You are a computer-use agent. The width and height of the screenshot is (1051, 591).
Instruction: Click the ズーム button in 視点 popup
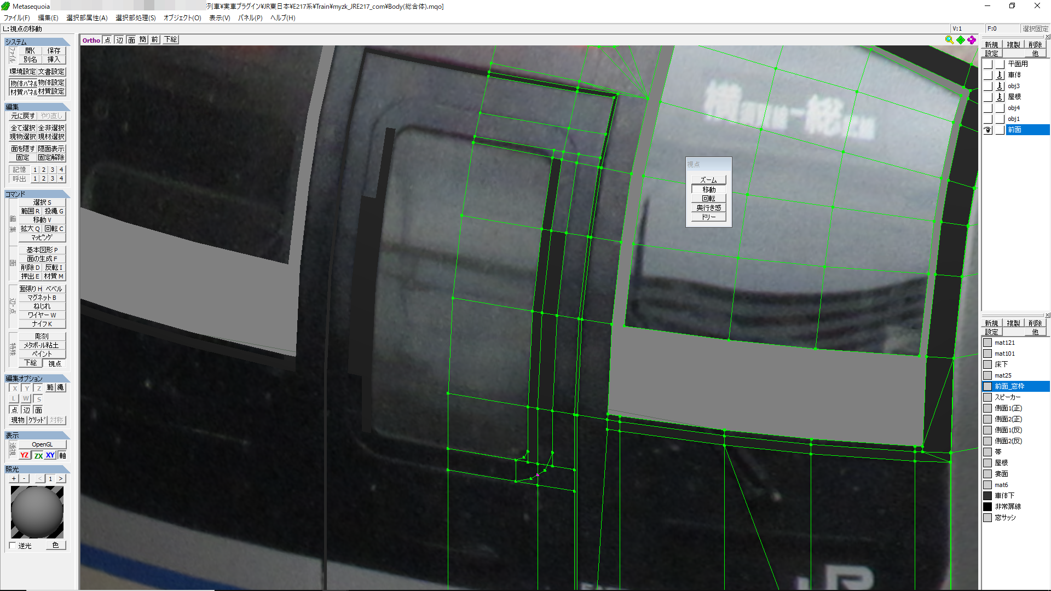click(708, 180)
